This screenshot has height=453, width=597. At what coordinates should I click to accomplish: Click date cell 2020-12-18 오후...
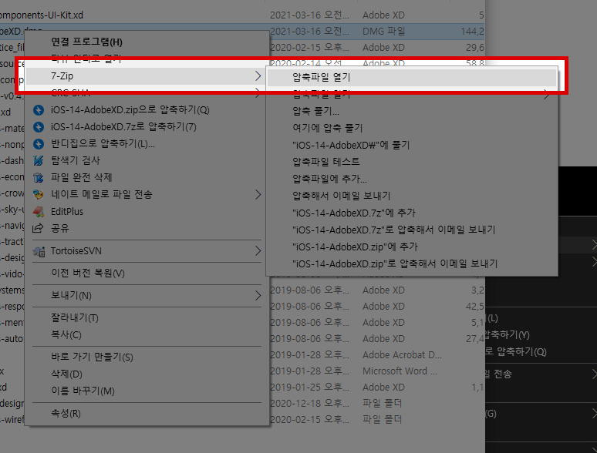pyautogui.click(x=309, y=403)
